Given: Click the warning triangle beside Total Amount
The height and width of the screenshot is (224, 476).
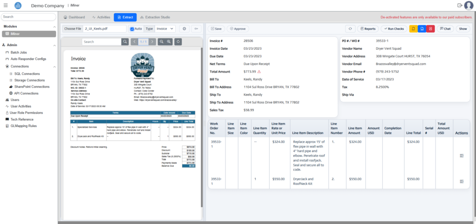Looking at the screenshot, I should pos(259,72).
